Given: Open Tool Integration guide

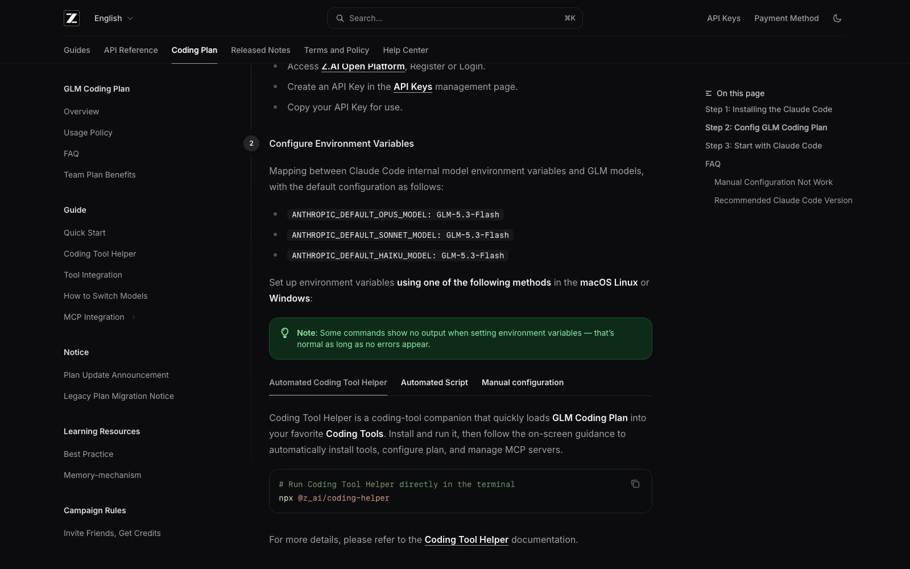Looking at the screenshot, I should [x=93, y=275].
